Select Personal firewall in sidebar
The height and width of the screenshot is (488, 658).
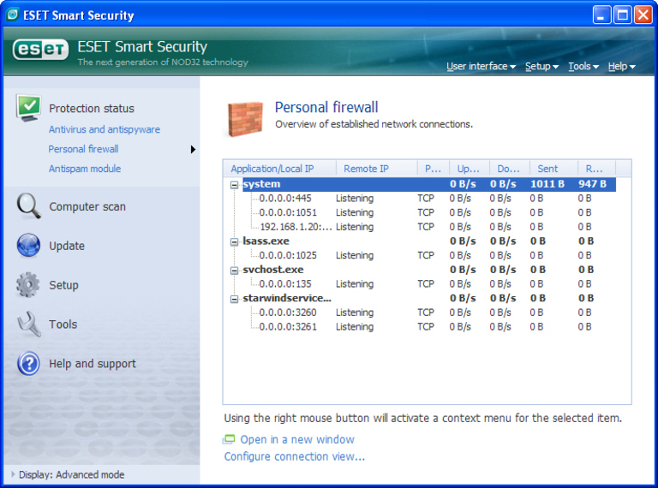pos(83,149)
